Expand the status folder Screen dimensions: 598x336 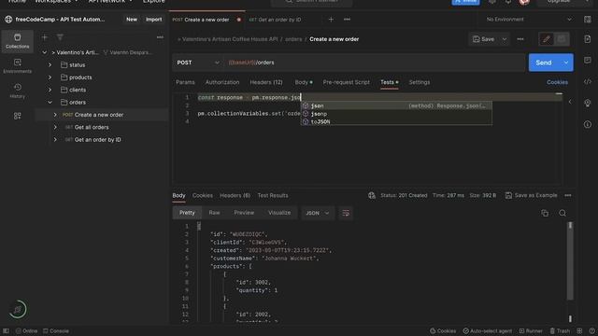tap(50, 65)
